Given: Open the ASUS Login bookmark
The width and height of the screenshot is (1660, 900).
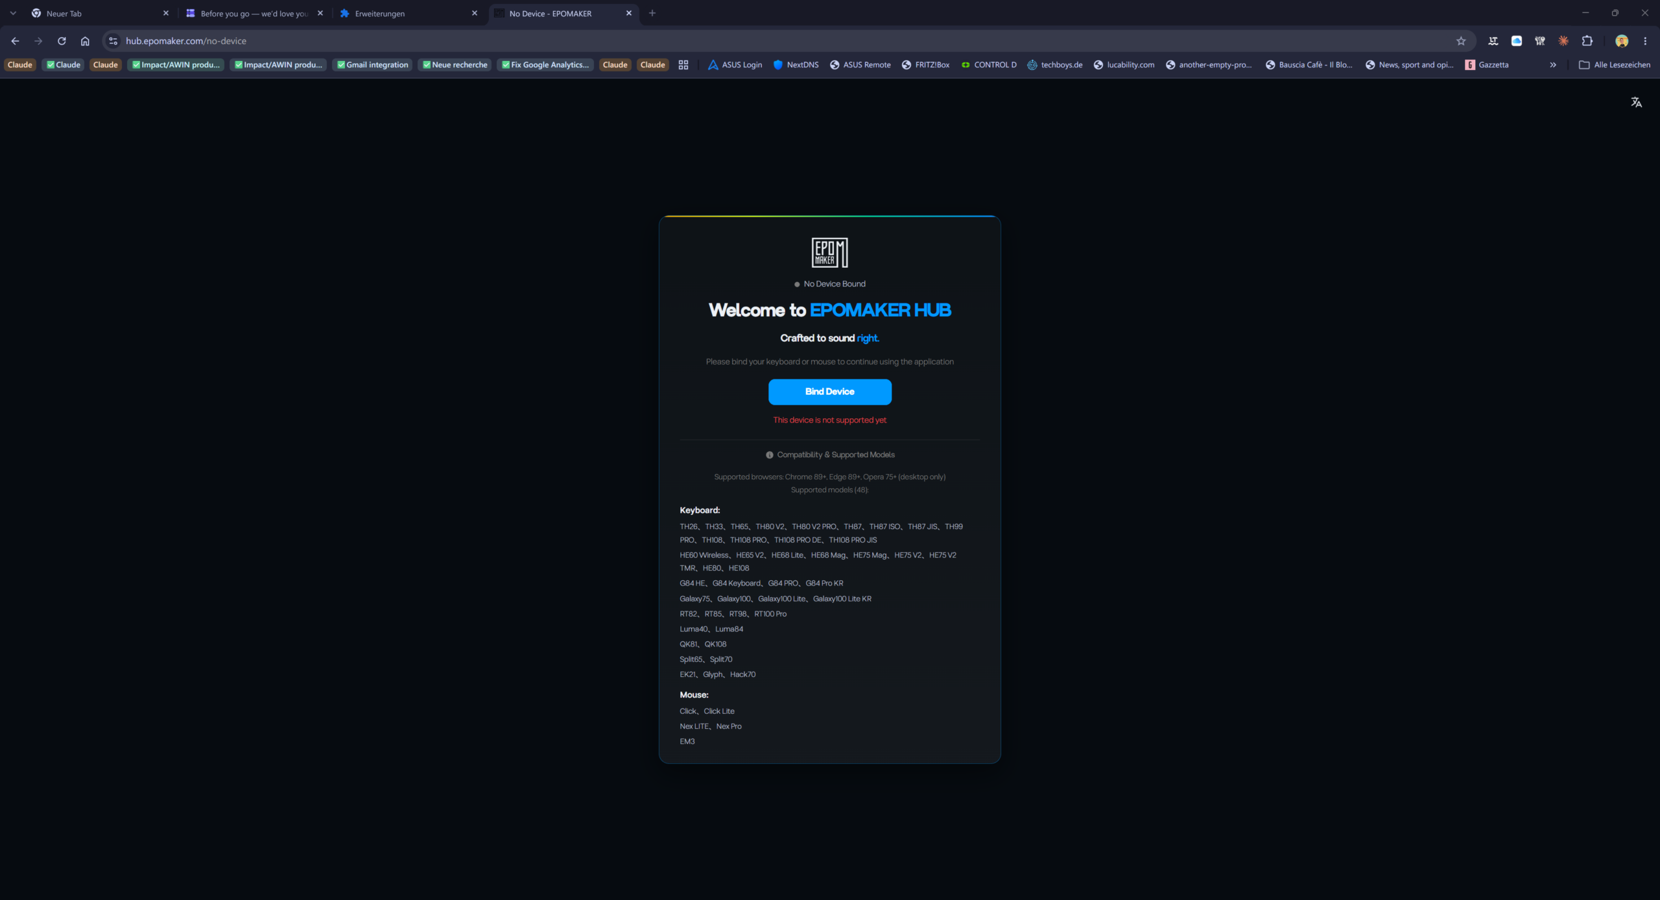Looking at the screenshot, I should pyautogui.click(x=735, y=65).
